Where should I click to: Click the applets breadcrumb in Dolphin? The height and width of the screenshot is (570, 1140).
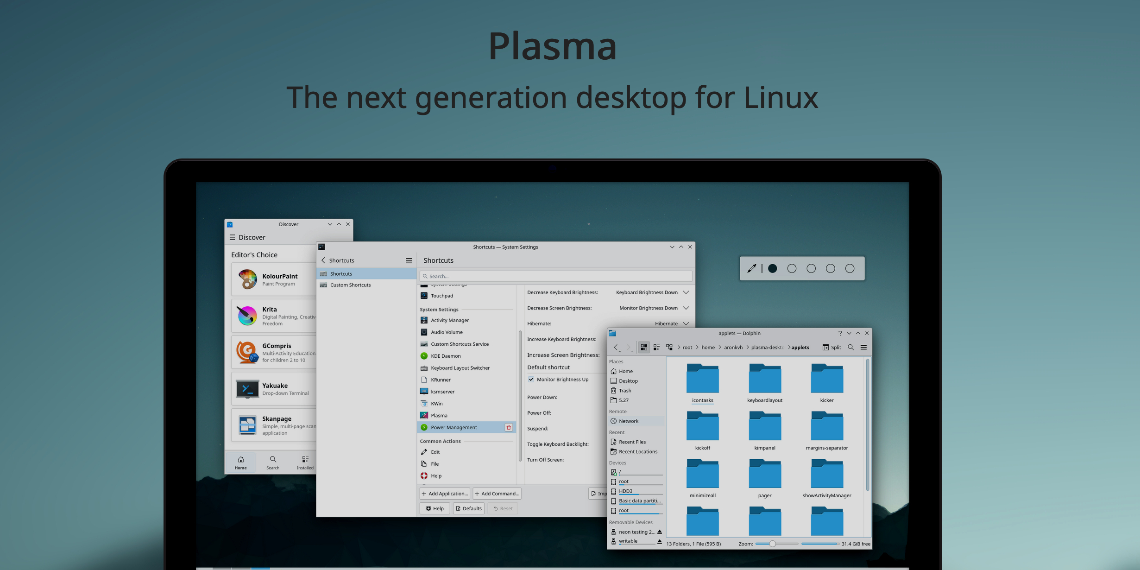click(x=800, y=347)
